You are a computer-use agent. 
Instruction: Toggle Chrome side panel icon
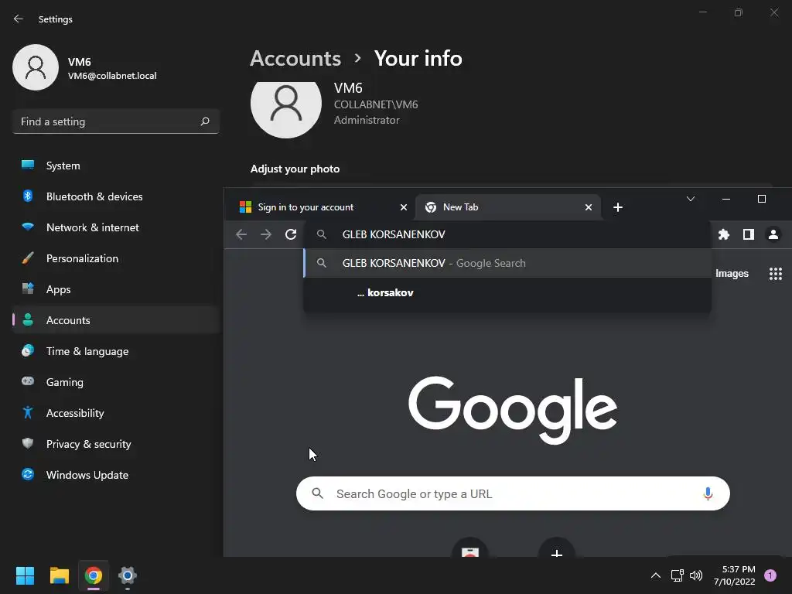tap(749, 234)
